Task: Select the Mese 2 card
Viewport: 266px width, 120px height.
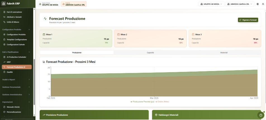Action: pyautogui.click(x=150, y=38)
